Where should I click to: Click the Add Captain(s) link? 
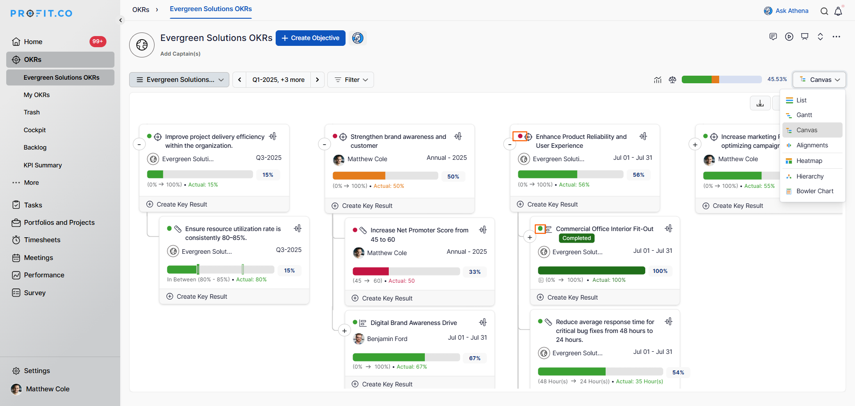click(180, 54)
